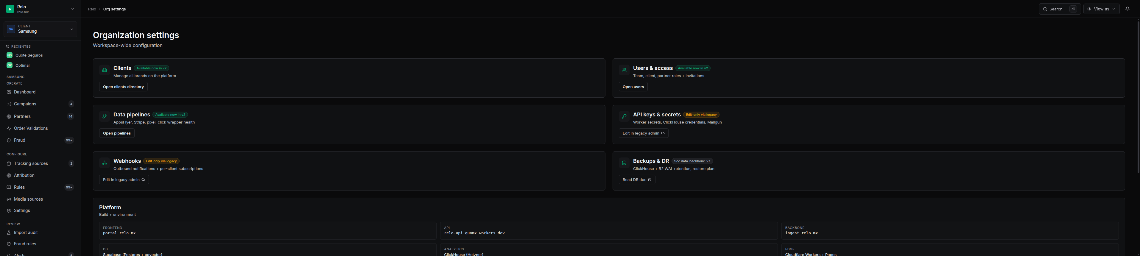The image size is (1140, 256).
Task: Open the Samsung client selector dropdown
Action: [x=40, y=29]
